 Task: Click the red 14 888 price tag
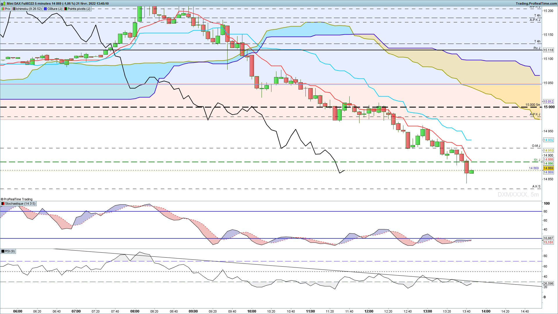coord(548,159)
